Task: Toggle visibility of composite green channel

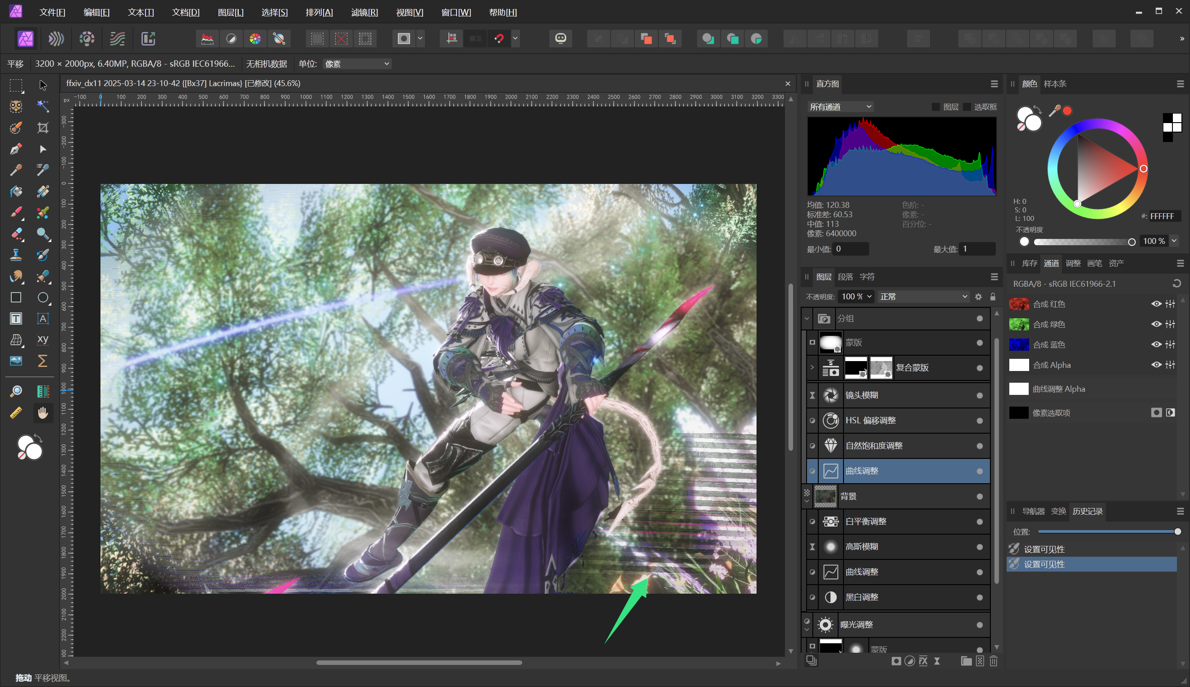Action: tap(1156, 324)
